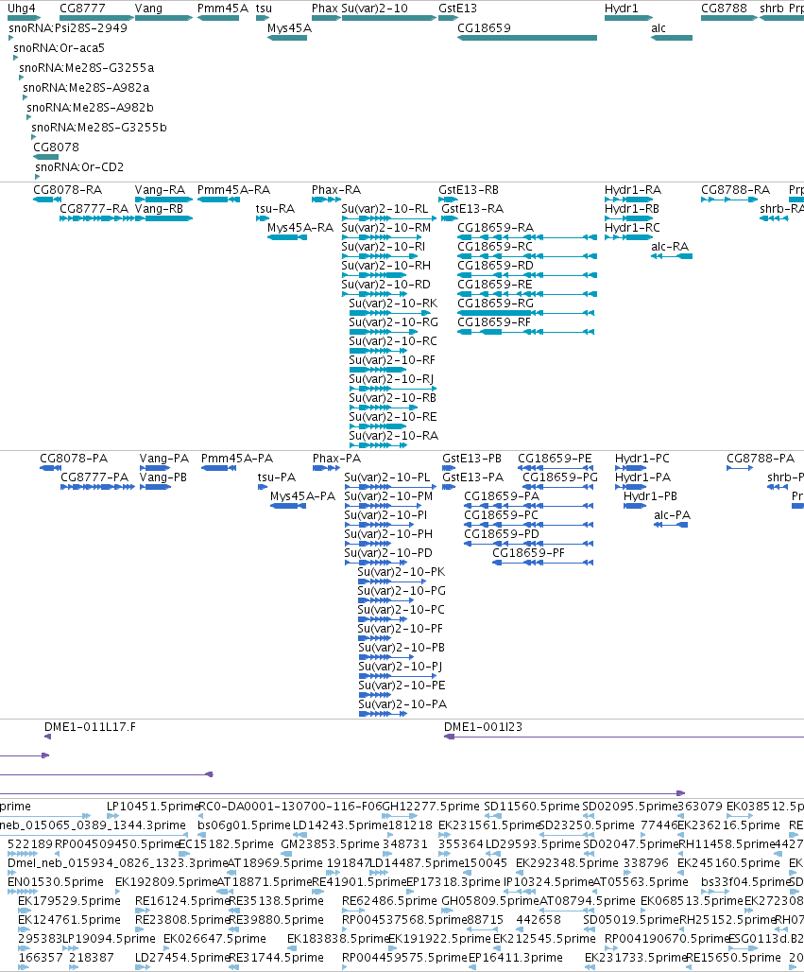
Task: Click EST RE39880.5prime
Action: pyautogui.click(x=276, y=920)
